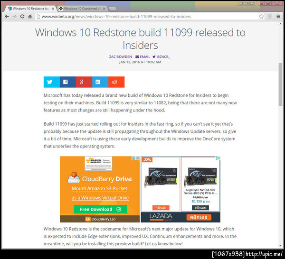The width and height of the screenshot is (285, 259).
Task: Select the Windows 10 Redstone tab
Action: tap(30, 9)
